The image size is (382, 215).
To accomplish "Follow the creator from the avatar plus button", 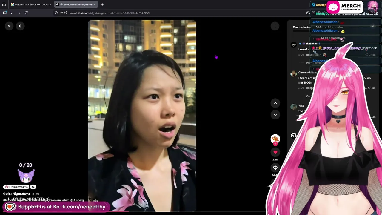I will tap(275, 144).
